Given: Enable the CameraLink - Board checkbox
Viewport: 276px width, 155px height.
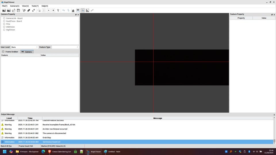Looking at the screenshot, I should (x=4, y=18).
